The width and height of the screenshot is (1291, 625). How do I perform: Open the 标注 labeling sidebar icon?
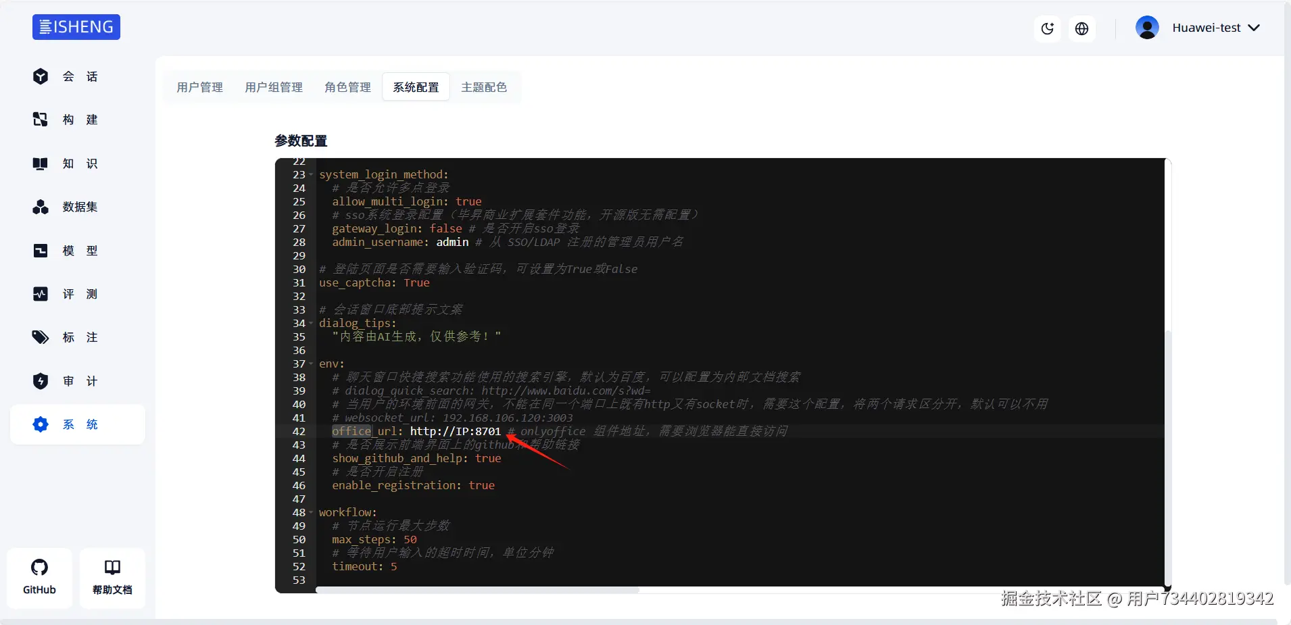(x=41, y=337)
